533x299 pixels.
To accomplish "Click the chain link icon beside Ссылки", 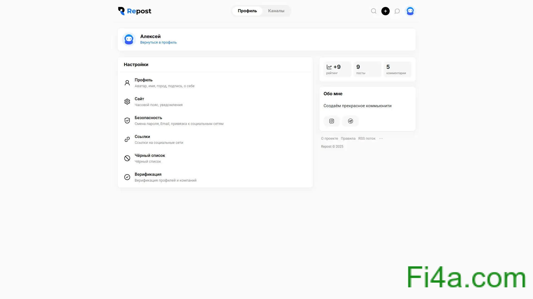I will tap(127, 139).
